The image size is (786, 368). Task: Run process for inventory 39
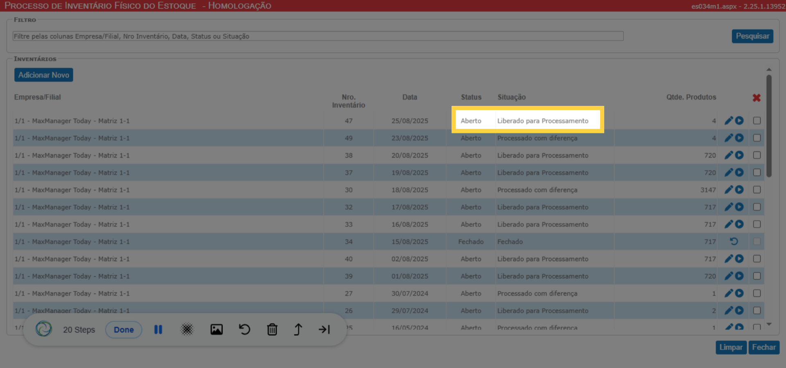739,276
